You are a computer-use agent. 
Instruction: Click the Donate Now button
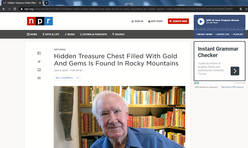[178, 21]
